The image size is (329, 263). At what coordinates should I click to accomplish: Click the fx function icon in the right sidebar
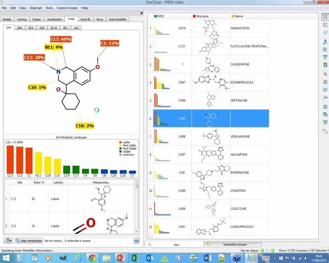tap(325, 98)
